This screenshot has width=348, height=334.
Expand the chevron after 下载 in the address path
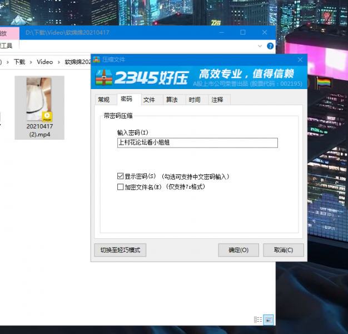click(x=31, y=62)
